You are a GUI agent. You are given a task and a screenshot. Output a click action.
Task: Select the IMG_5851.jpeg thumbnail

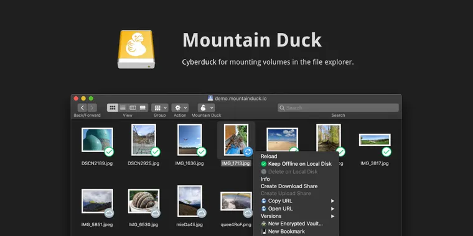tap(97, 201)
